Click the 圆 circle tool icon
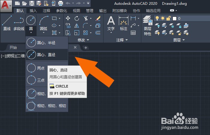The image size is (210, 135). coord(31,20)
